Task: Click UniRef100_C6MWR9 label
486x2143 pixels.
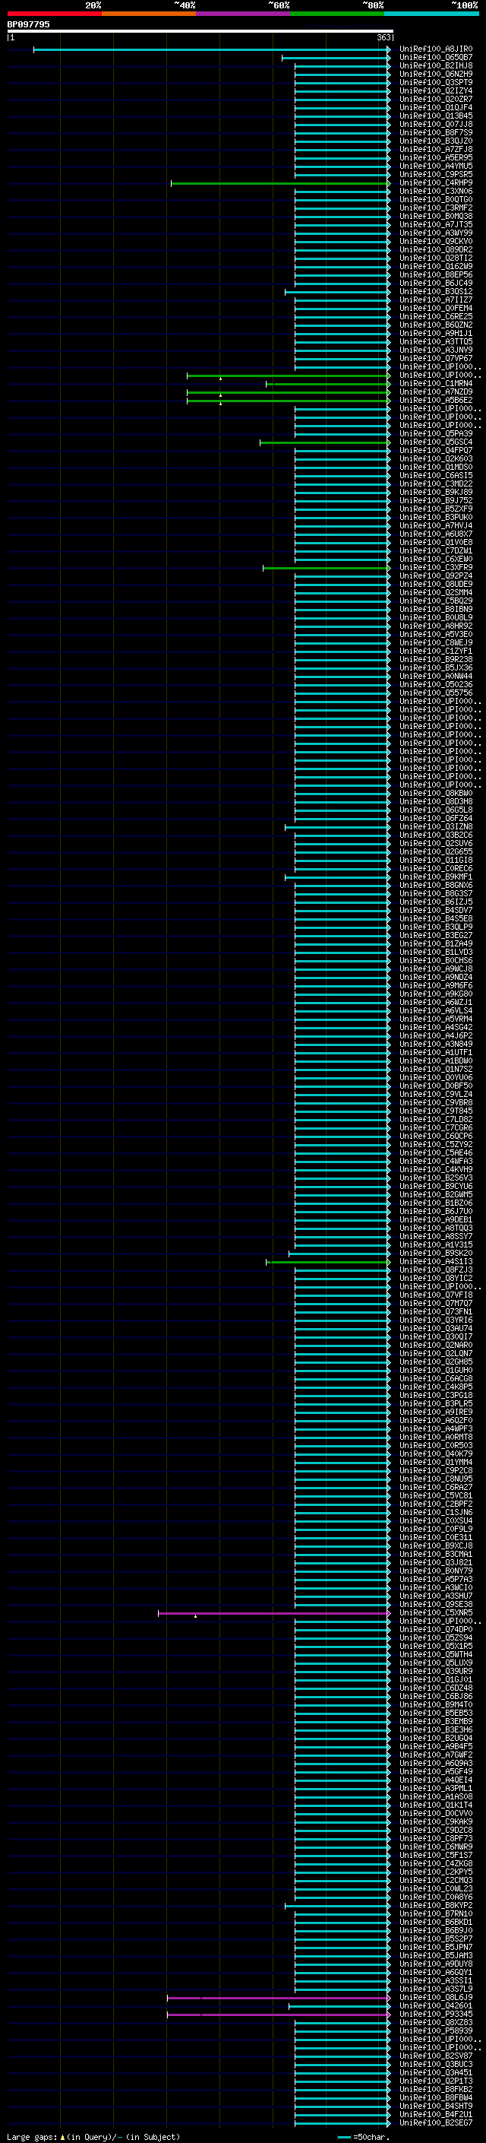Action: click(436, 1847)
